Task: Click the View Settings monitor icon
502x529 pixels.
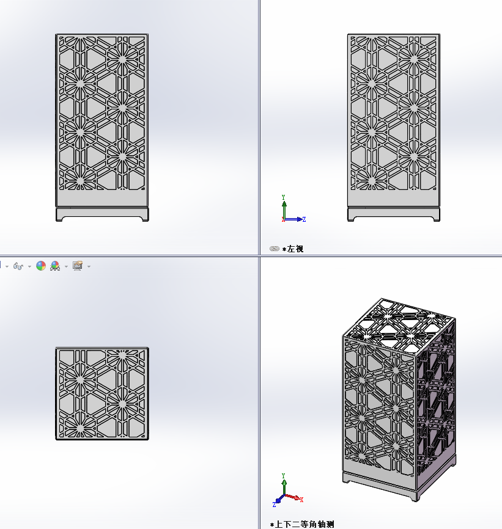Action: click(x=77, y=266)
